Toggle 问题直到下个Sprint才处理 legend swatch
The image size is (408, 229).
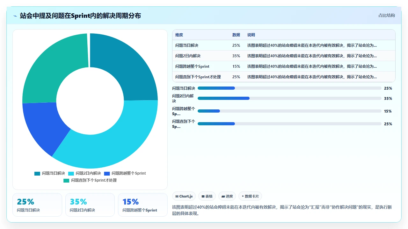pos(66,180)
